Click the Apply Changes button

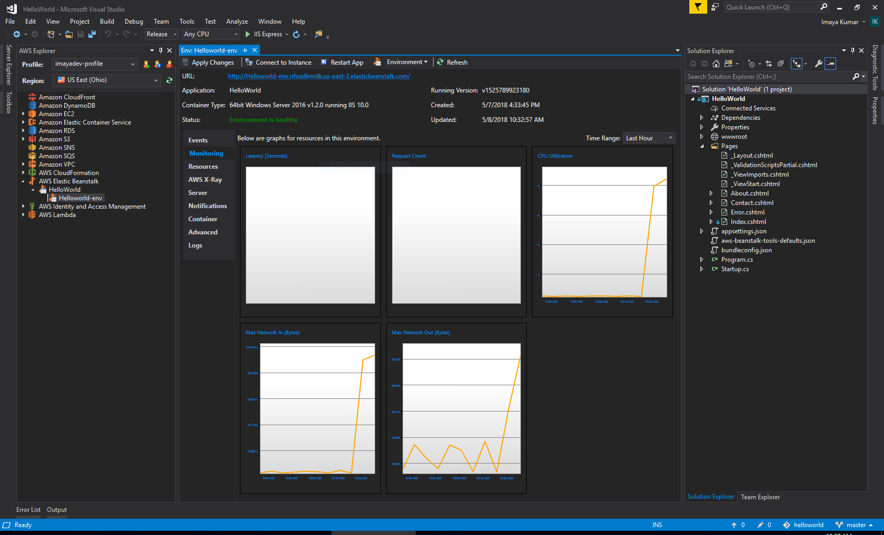tap(208, 63)
